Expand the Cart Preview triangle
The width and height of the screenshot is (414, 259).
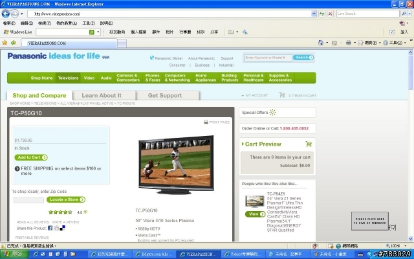(x=243, y=144)
